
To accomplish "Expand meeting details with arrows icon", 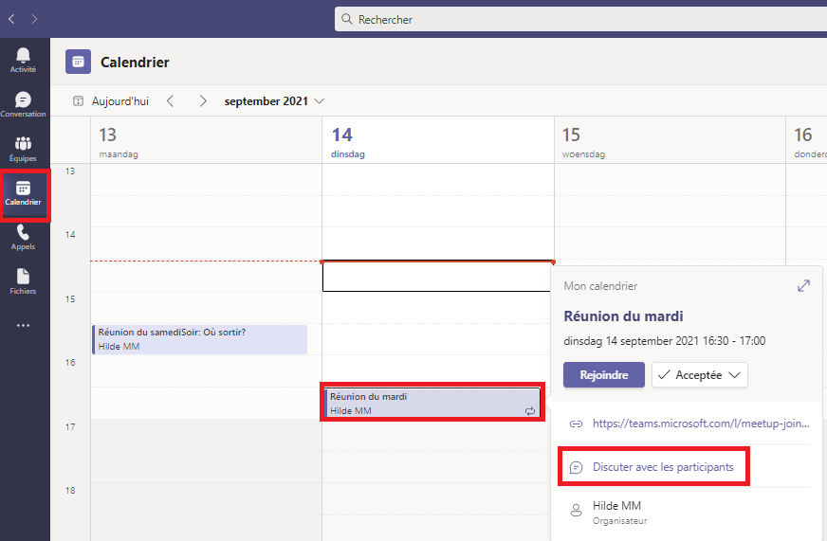I will 803,285.
